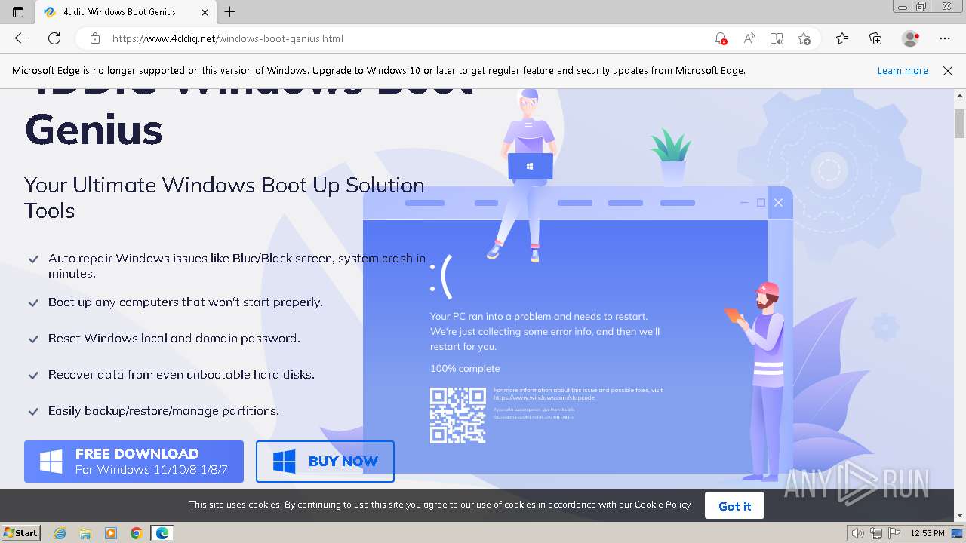Open the network tray icon

click(x=875, y=533)
